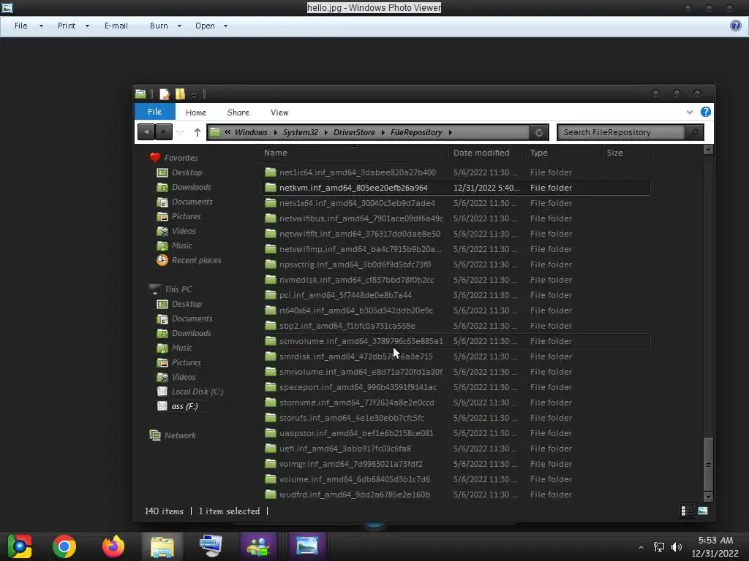The width and height of the screenshot is (749, 561).
Task: Open Local Disk (C:) in sidebar
Action: coord(190,392)
